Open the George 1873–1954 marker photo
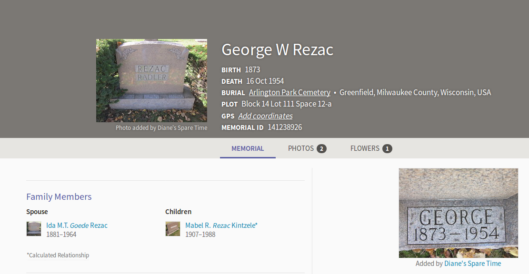This screenshot has width=529, height=274. [458, 213]
